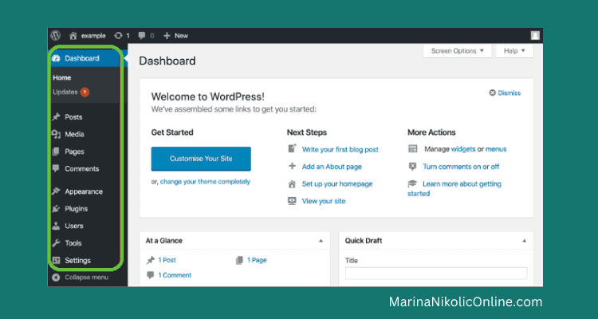Click the Pages icon in sidebar
The width and height of the screenshot is (598, 319).
pyautogui.click(x=56, y=152)
